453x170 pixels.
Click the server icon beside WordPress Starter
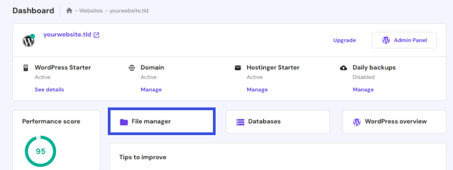click(26, 68)
